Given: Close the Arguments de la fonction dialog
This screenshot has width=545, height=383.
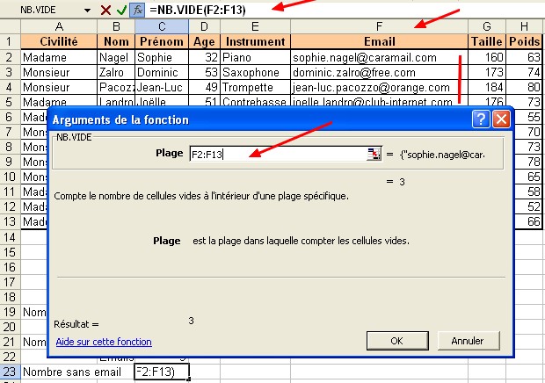Looking at the screenshot, I should pyautogui.click(x=526, y=119).
